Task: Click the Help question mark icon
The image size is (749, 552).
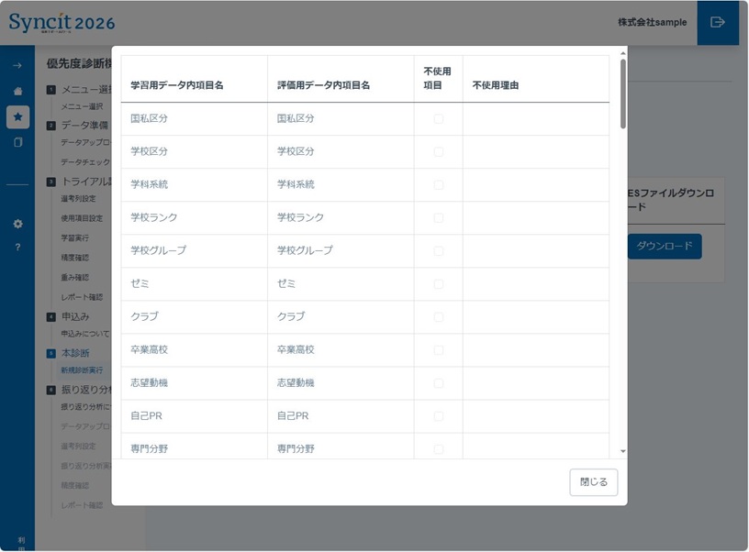Action: tap(17, 244)
